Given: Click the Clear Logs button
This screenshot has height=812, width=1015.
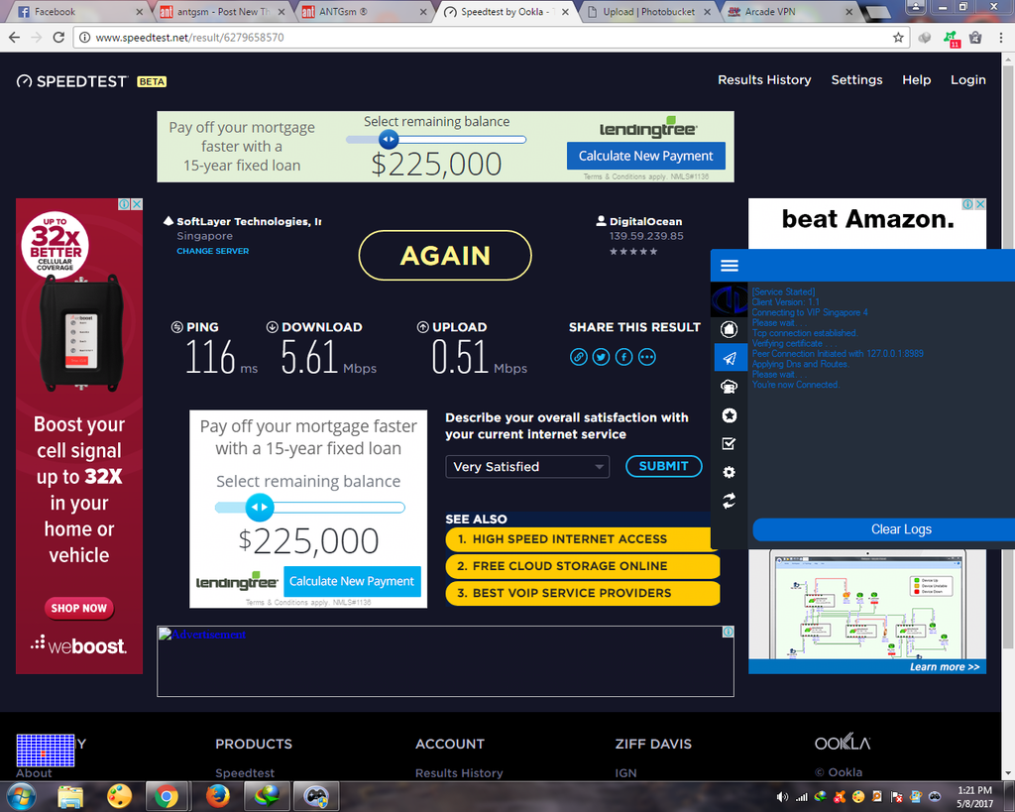Looking at the screenshot, I should 900,529.
